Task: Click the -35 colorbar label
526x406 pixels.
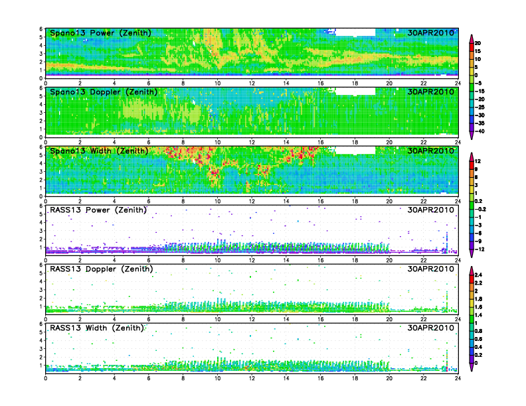Action: coord(480,123)
